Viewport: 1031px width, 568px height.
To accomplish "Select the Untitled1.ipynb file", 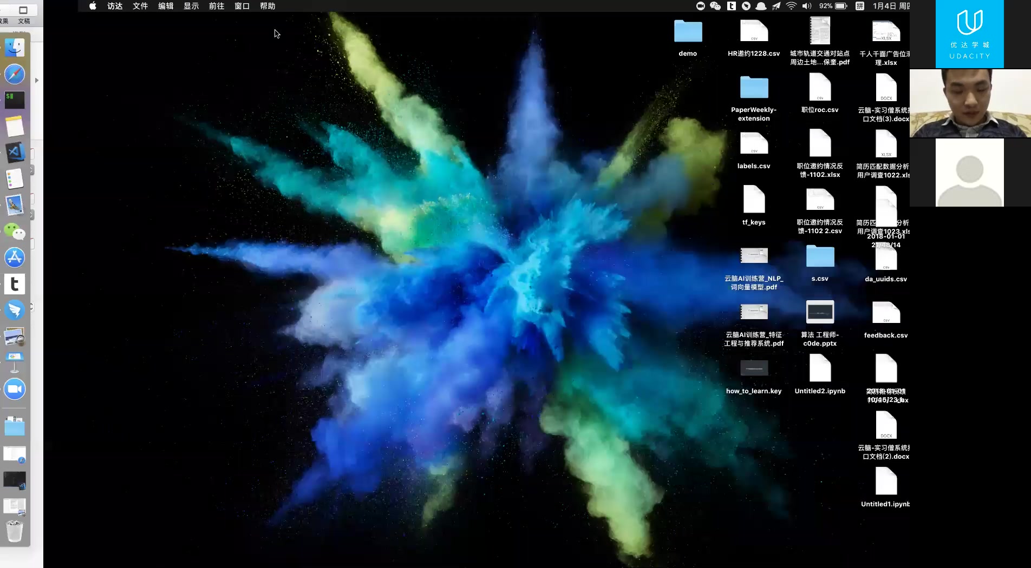I will (886, 481).
